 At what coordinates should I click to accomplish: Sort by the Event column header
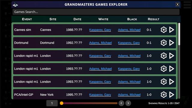(27, 19)
